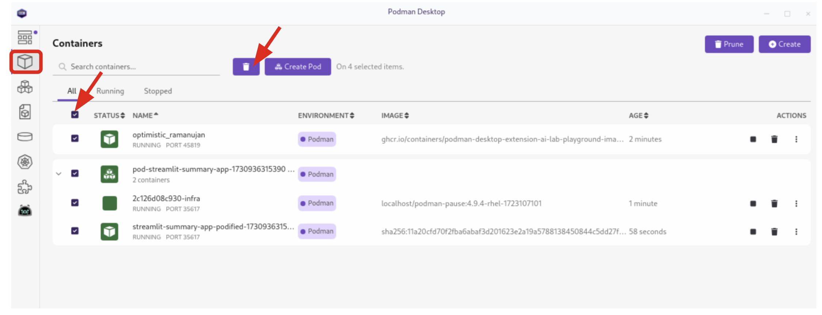
Task: Open the Kubernetes section in the sidebar
Action: (25, 162)
